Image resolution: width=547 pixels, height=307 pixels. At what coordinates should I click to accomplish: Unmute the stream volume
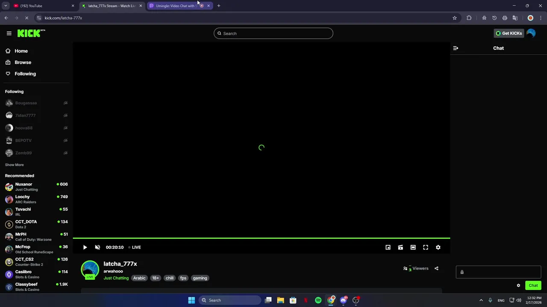click(x=97, y=247)
